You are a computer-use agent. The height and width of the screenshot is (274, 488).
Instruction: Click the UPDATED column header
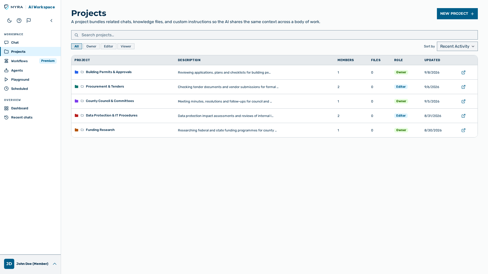point(432,60)
